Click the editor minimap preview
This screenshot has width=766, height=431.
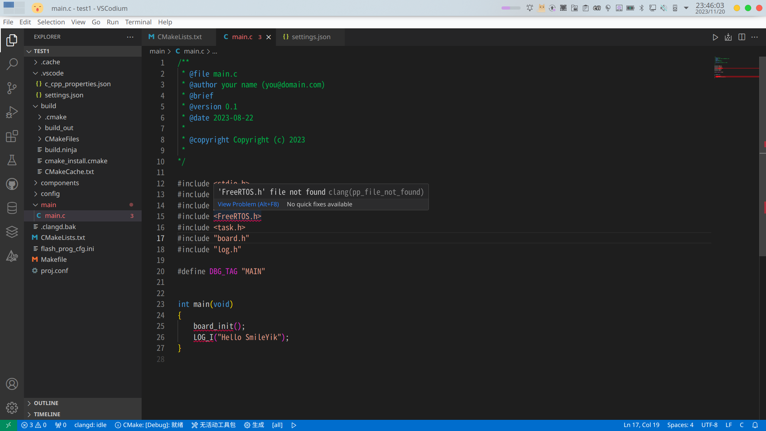click(736, 68)
